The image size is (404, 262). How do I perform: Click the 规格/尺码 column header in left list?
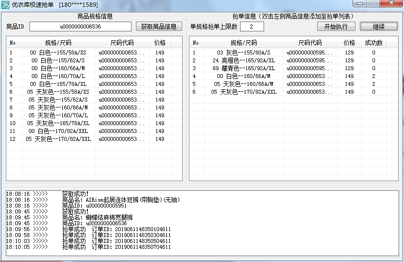click(58, 43)
